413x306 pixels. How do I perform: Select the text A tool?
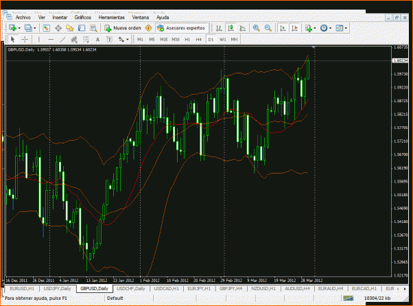(97, 40)
